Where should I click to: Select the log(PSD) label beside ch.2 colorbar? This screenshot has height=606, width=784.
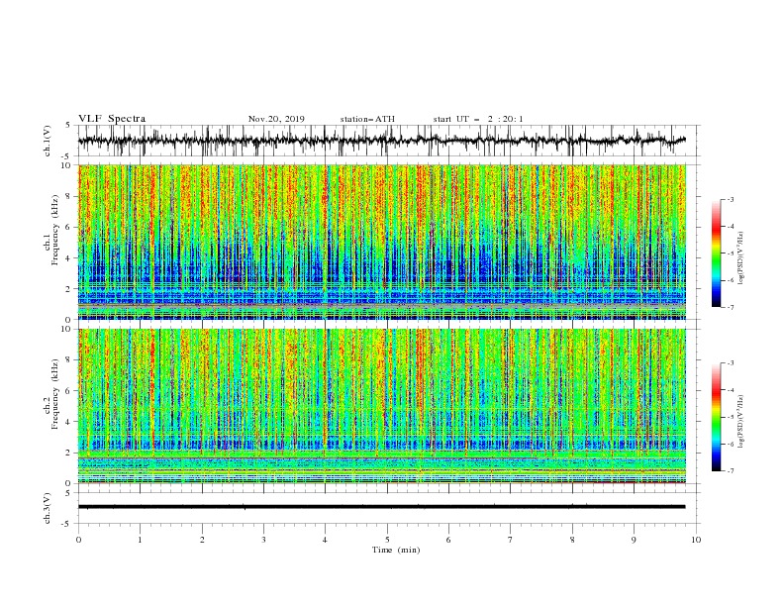[x=740, y=421]
